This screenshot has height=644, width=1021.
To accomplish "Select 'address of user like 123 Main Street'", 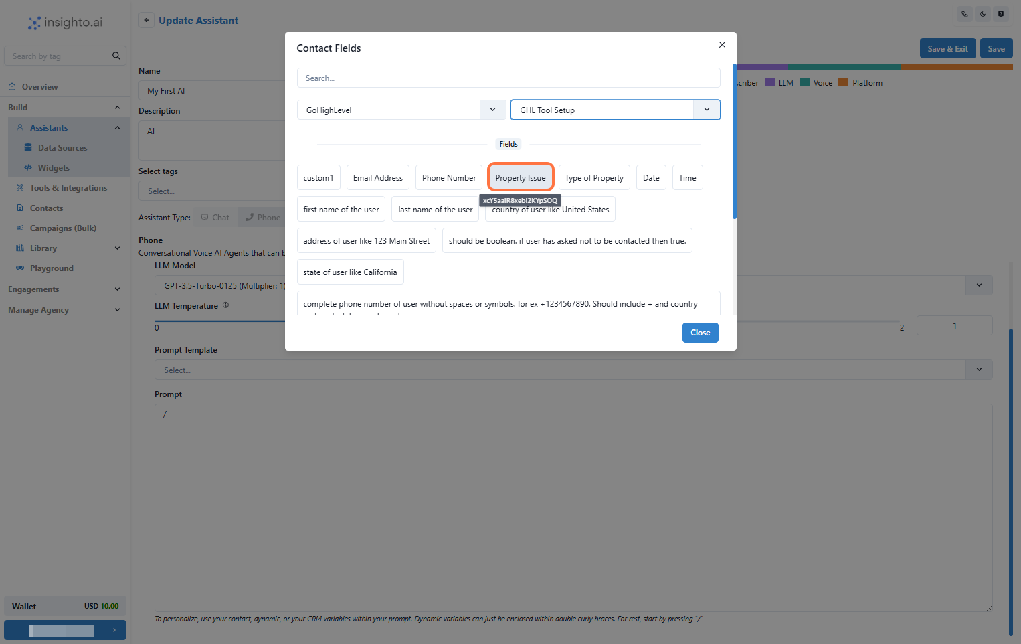I will [x=367, y=240].
